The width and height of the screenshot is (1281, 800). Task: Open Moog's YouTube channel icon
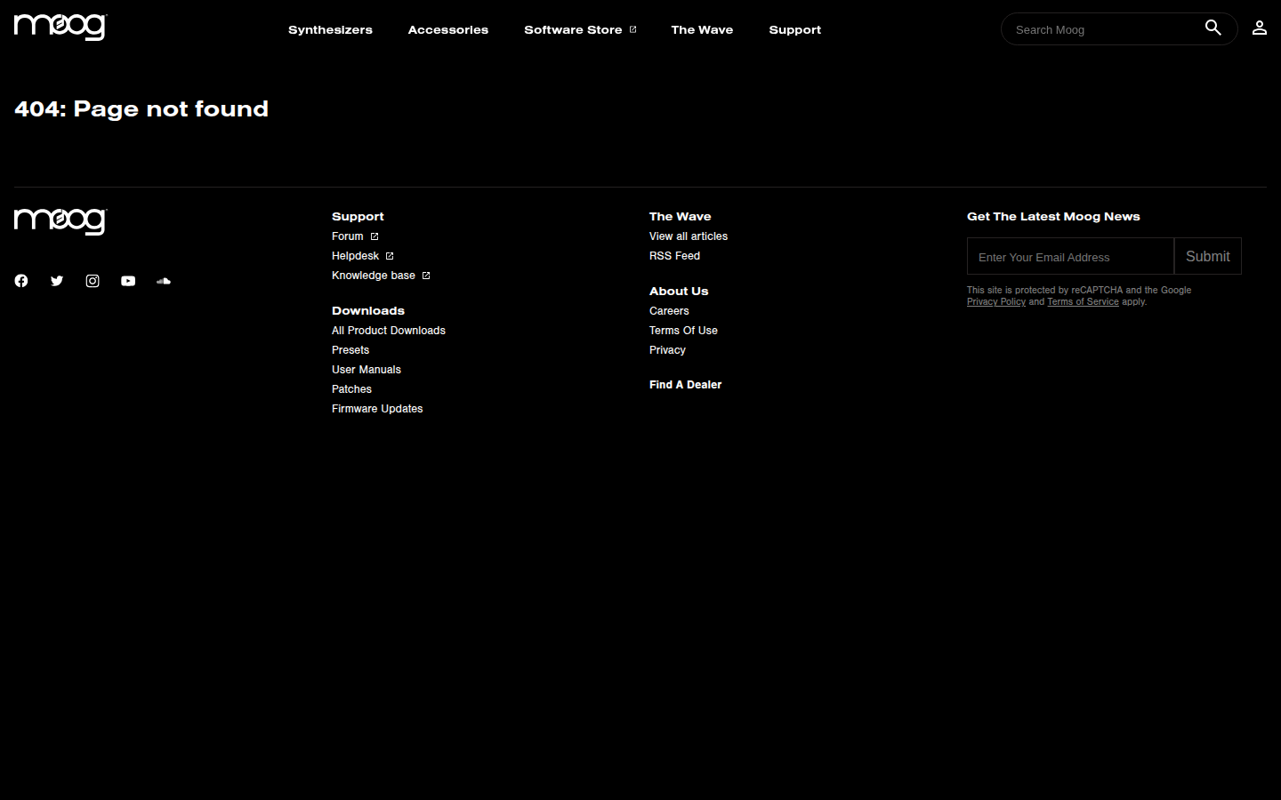[128, 281]
